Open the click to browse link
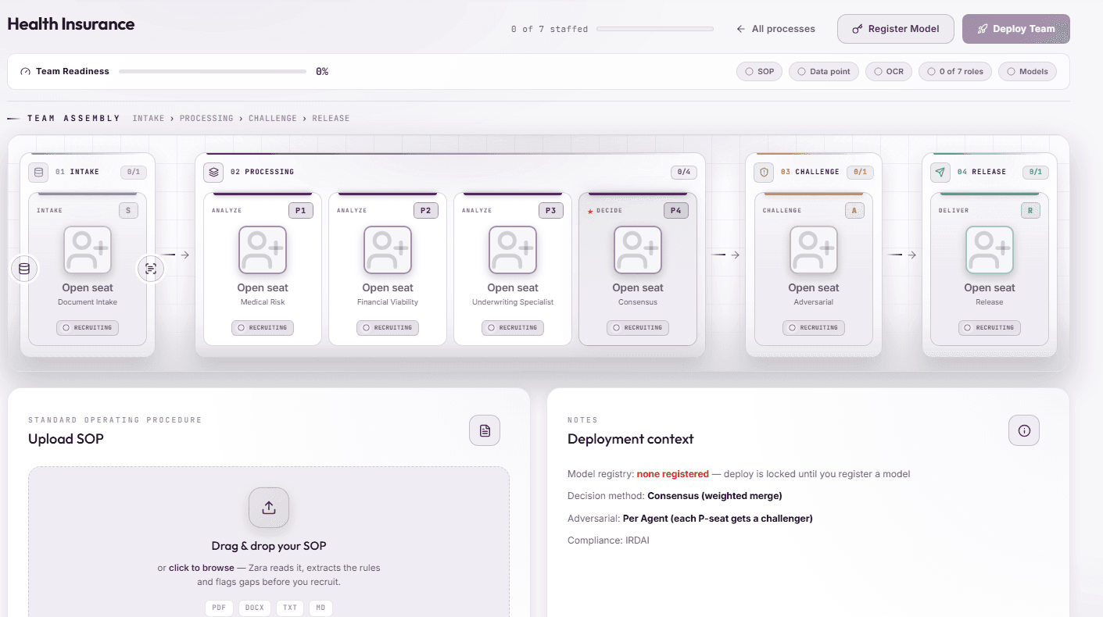This screenshot has width=1103, height=617. click(202, 568)
